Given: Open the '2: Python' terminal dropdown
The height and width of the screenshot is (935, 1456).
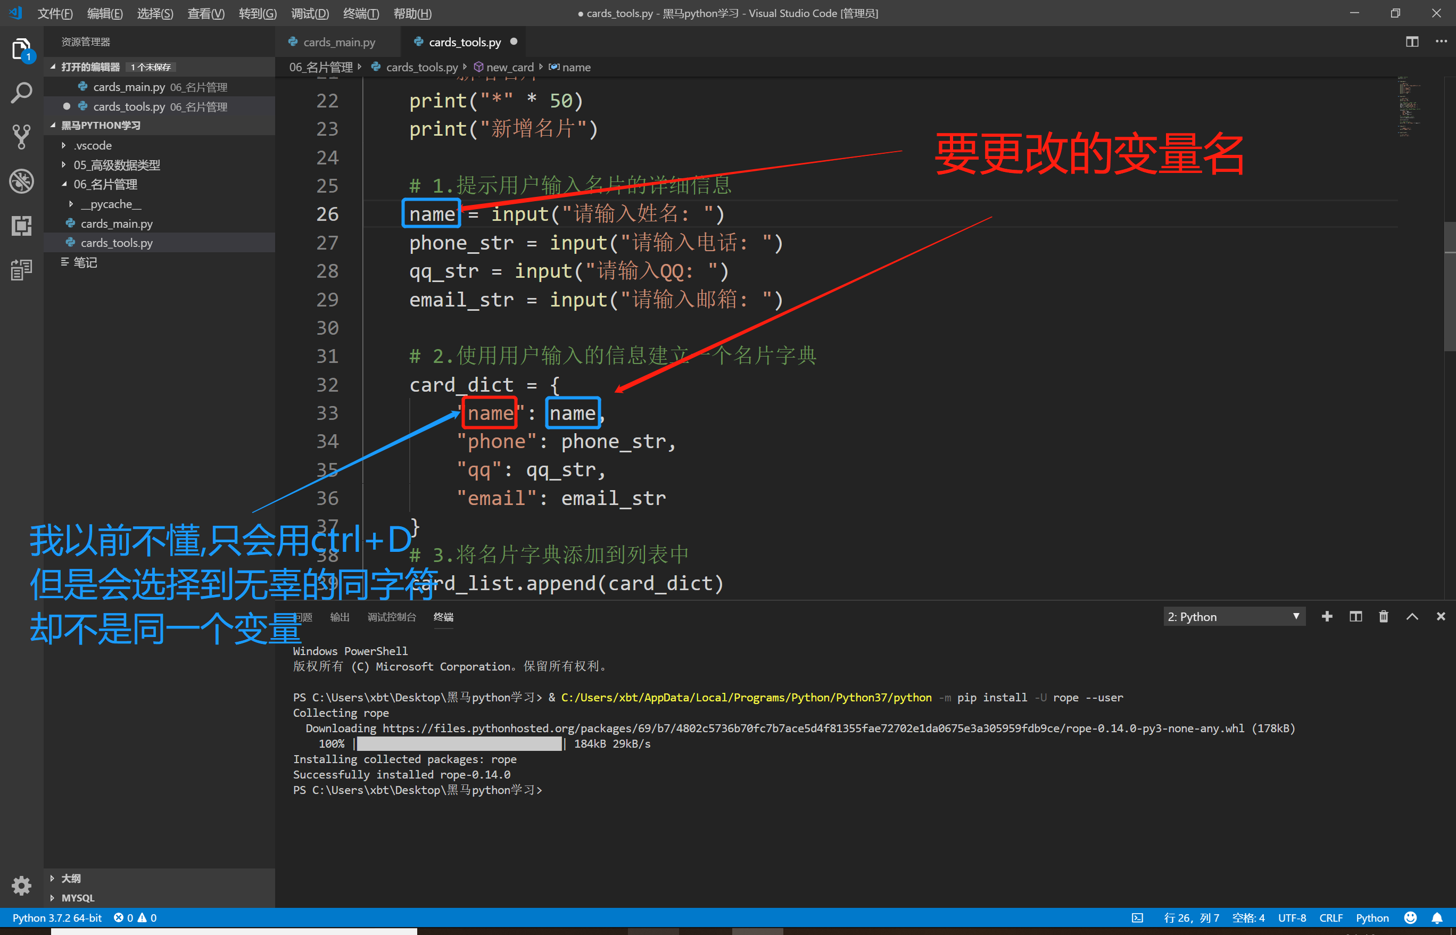Looking at the screenshot, I should tap(1234, 616).
